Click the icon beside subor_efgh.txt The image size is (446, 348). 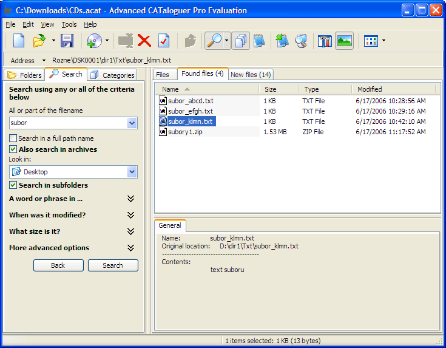[x=163, y=111]
